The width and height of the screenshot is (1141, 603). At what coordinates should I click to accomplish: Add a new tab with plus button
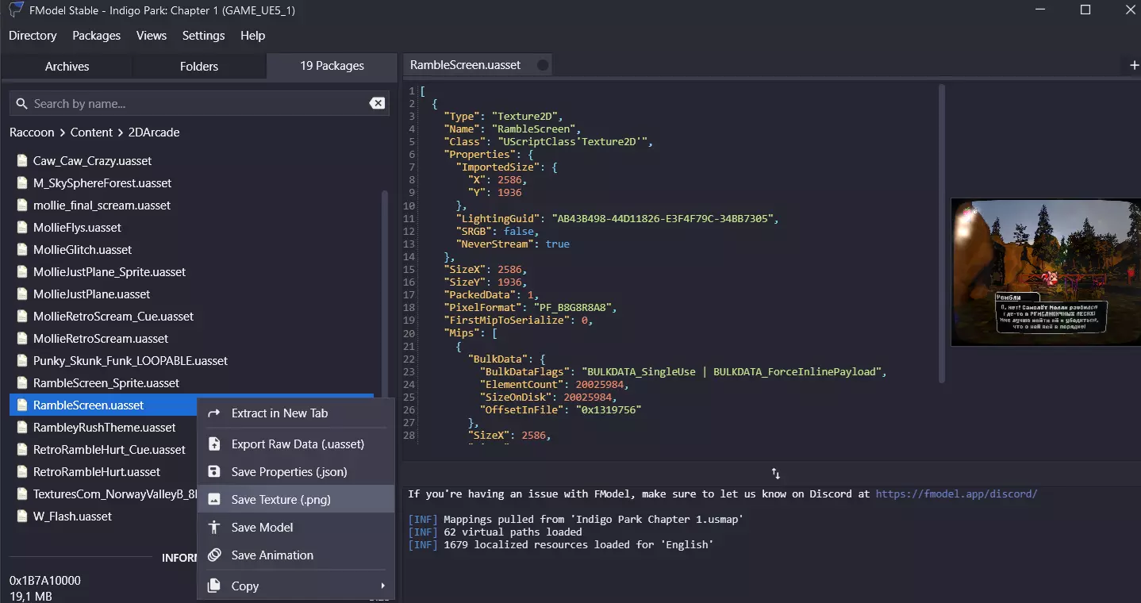pyautogui.click(x=1134, y=65)
